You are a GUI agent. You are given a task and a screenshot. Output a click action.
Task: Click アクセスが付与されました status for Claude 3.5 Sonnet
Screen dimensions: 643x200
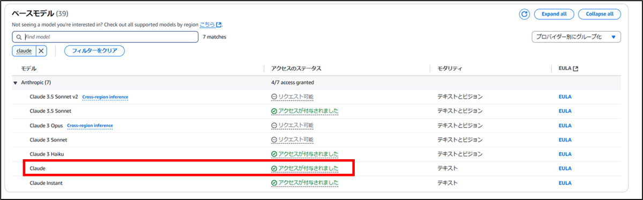pyautogui.click(x=305, y=111)
